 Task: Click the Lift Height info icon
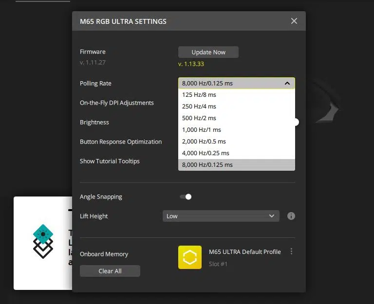click(291, 216)
